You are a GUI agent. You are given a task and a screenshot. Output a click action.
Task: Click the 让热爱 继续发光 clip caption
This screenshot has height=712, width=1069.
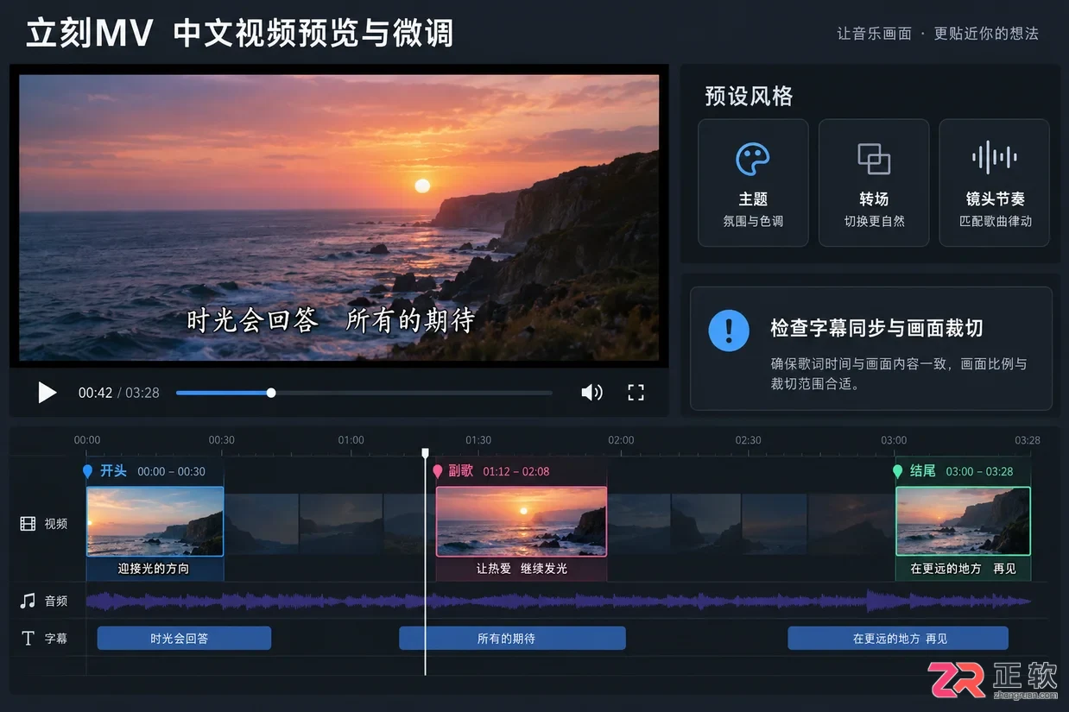tap(522, 569)
